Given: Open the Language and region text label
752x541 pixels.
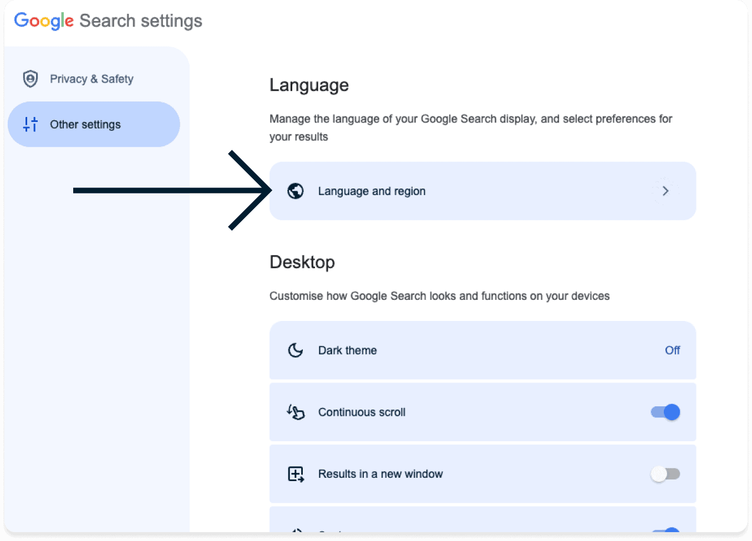Looking at the screenshot, I should click(372, 191).
